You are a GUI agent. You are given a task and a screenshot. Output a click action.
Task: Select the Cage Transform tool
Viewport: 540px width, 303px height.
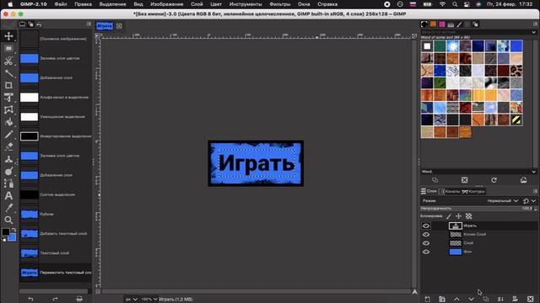click(x=8, y=110)
